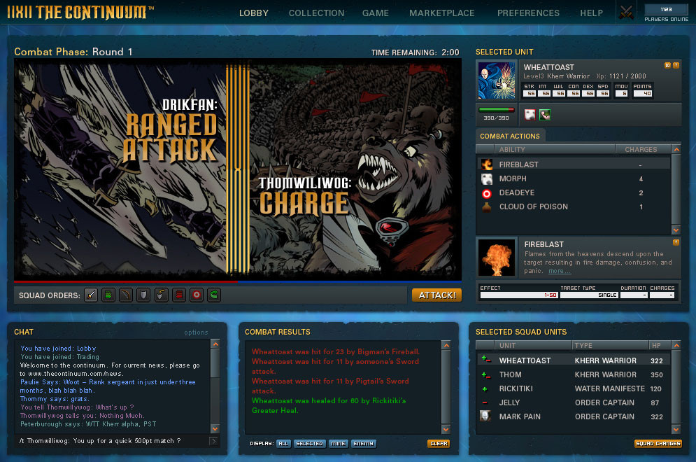Click chat scroll down arrow

point(215,428)
